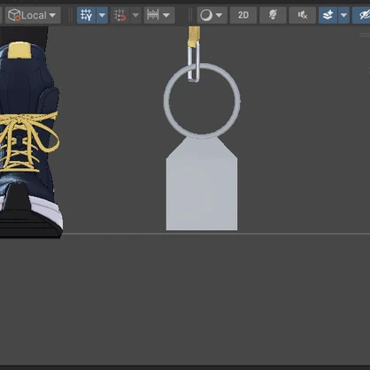Image resolution: width=370 pixels, height=370 pixels.
Task: Enable grid snapping magnet icon
Action: 119,15
